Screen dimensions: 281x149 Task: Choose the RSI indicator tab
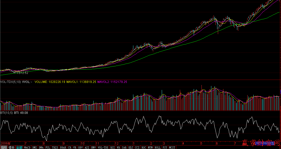point(112,147)
